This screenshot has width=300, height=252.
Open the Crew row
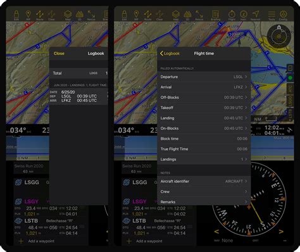tap(204, 192)
